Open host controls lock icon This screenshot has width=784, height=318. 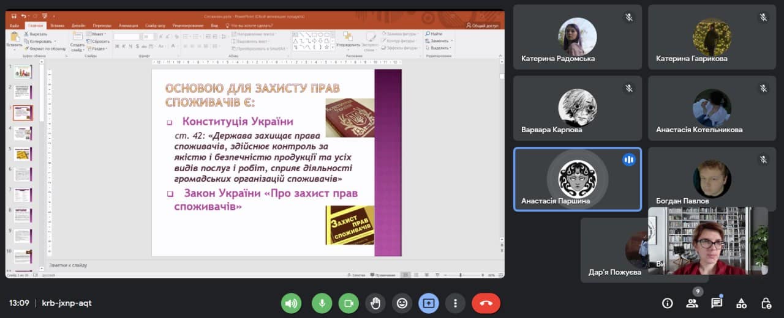coord(766,303)
